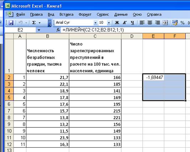Open the Правка menu
190x152 pixels.
(36, 14)
